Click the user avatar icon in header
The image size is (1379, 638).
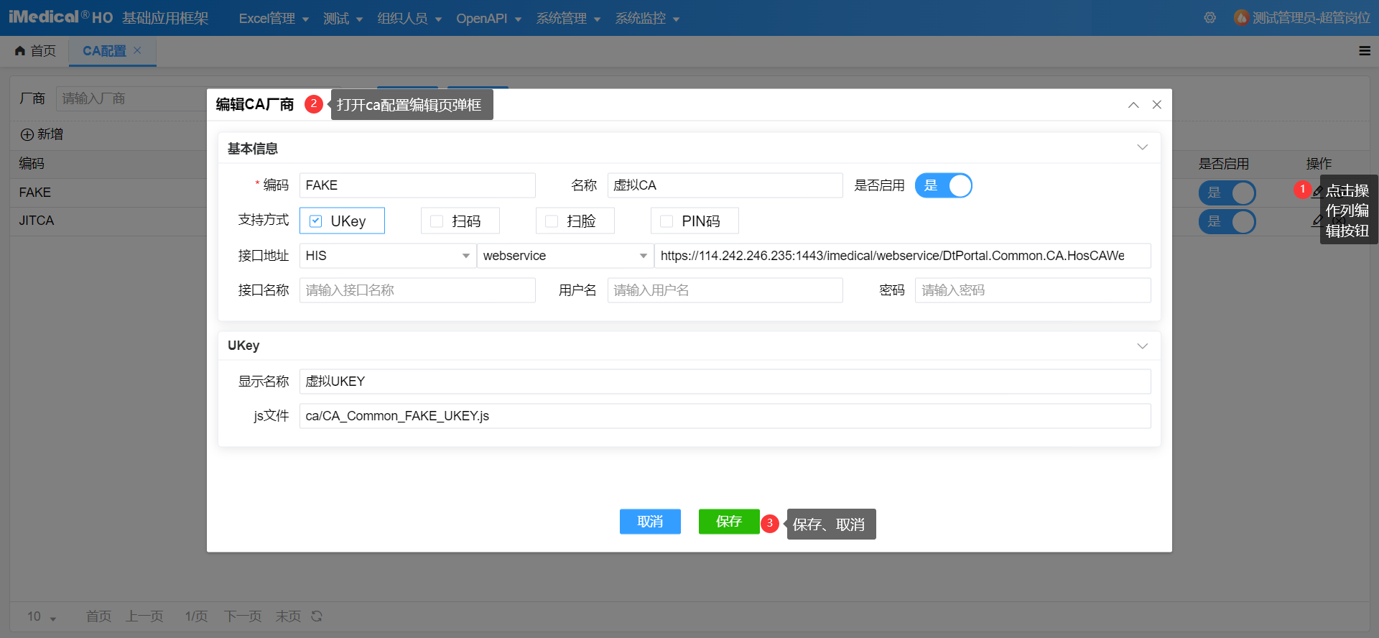[1241, 18]
